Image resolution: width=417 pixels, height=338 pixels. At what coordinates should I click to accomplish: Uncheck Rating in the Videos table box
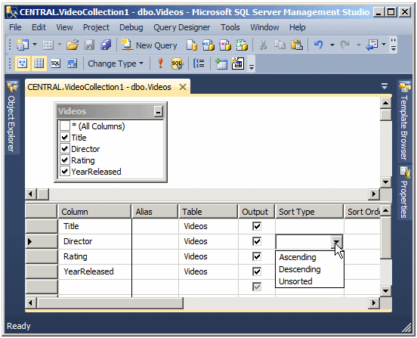(65, 160)
